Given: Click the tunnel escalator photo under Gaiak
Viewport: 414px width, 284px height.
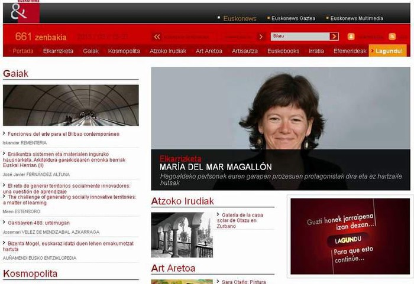Looking at the screenshot, I should [71, 105].
